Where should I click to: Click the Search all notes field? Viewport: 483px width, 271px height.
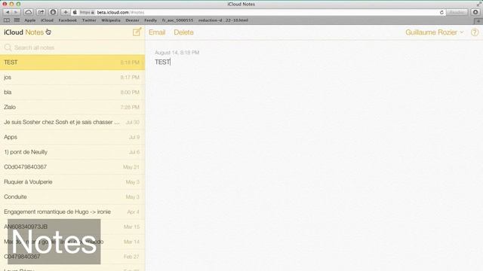pyautogui.click(x=72, y=47)
